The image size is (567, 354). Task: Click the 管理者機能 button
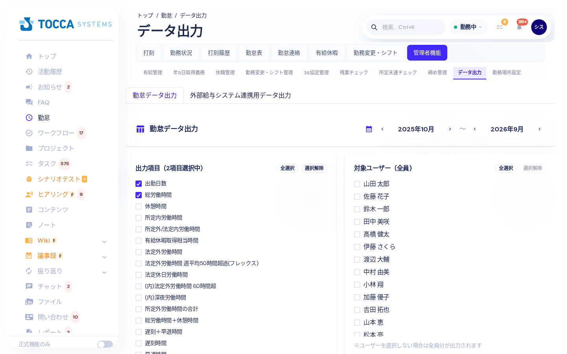427,53
